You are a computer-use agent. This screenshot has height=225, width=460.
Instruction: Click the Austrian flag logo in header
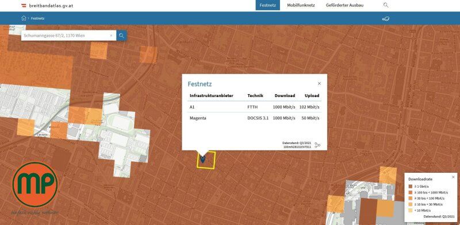coord(24,5)
